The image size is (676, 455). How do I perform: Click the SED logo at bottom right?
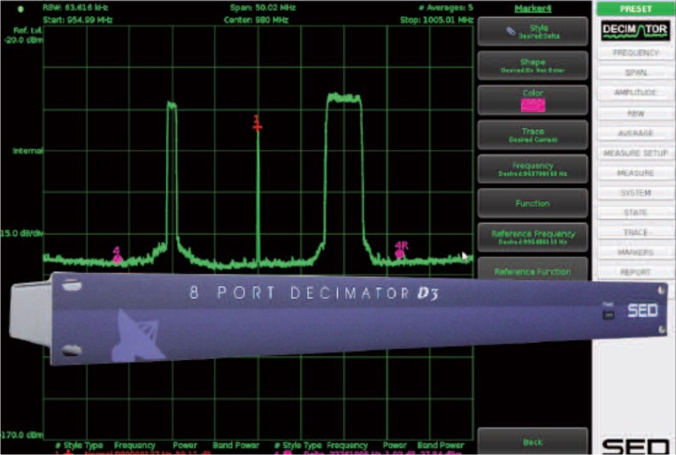pos(635,446)
